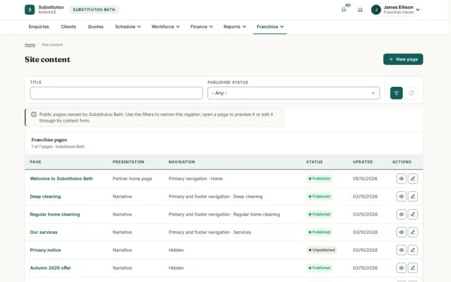Preview the Privacy notice page
Image resolution: width=451 pixels, height=282 pixels.
401,250
